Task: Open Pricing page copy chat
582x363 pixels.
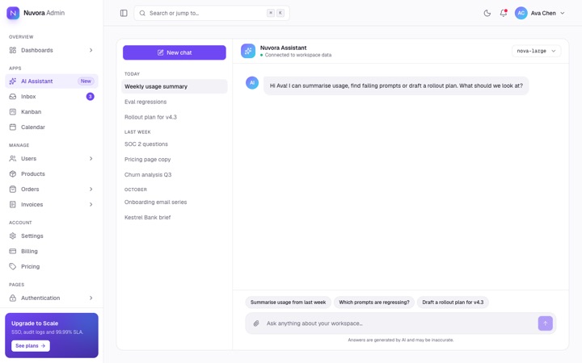Action: (175, 159)
